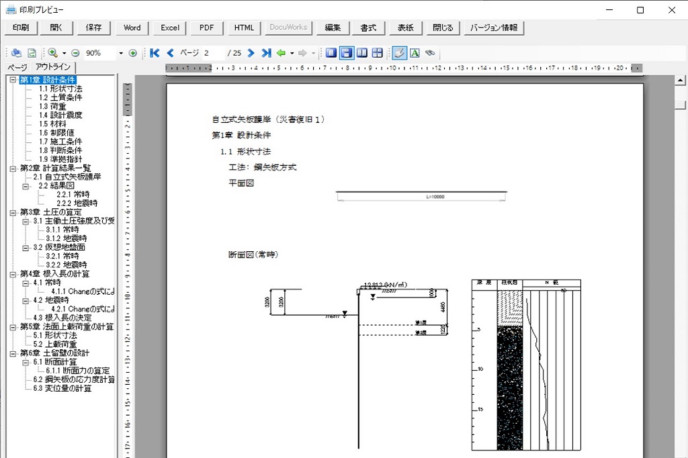Jump to the last page
The width and height of the screenshot is (688, 458).
pos(266,53)
